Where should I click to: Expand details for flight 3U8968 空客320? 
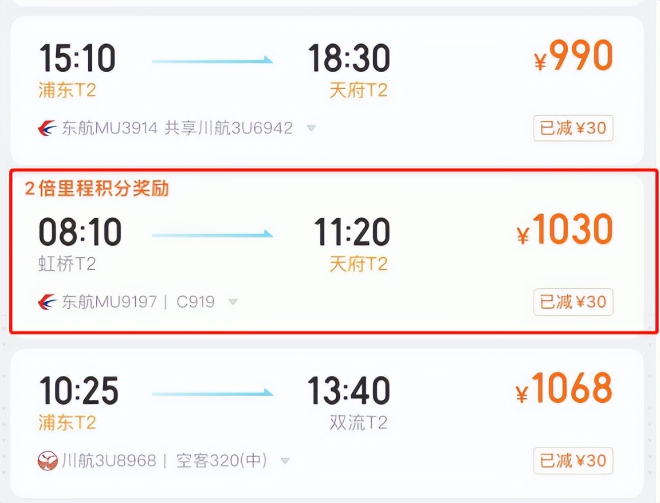click(285, 460)
